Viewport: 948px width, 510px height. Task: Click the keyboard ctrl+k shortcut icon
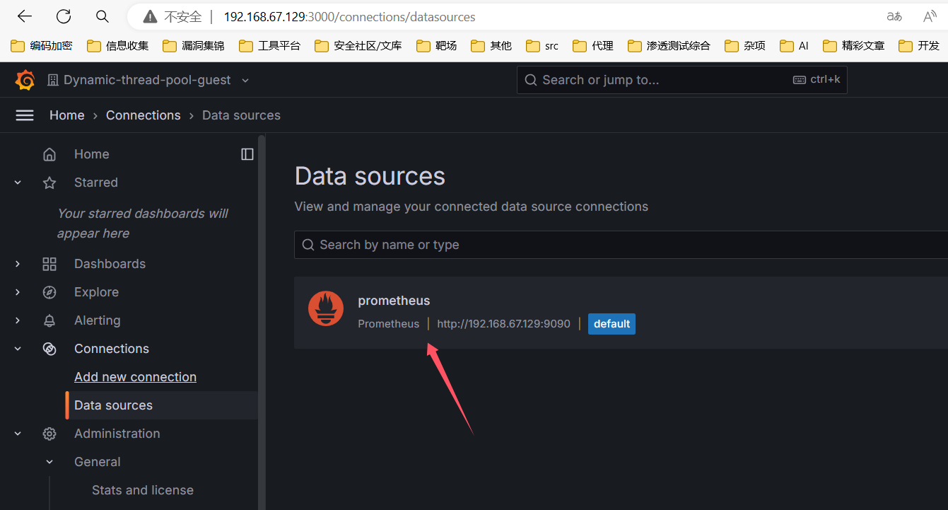tap(800, 80)
